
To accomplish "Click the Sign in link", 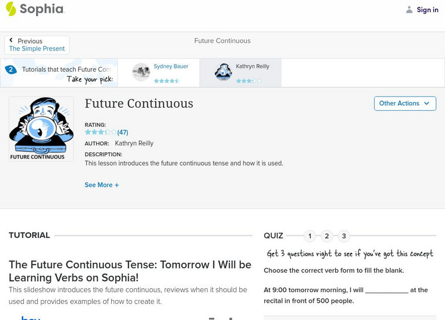I will click(427, 9).
